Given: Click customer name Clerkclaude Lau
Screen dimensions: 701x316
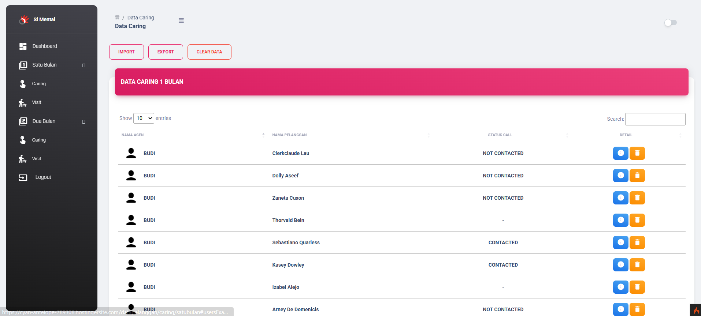Looking at the screenshot, I should [x=291, y=153].
